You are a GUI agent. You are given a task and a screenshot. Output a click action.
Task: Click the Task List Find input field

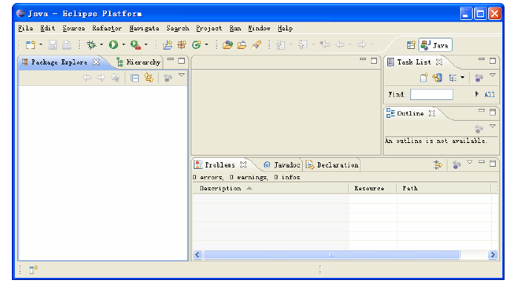tap(431, 95)
